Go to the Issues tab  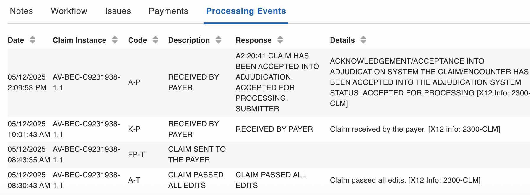click(118, 11)
